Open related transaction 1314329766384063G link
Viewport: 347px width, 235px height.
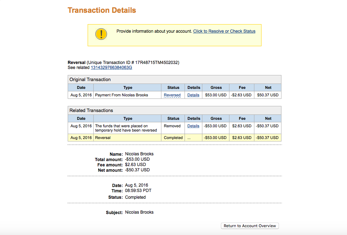coord(111,67)
